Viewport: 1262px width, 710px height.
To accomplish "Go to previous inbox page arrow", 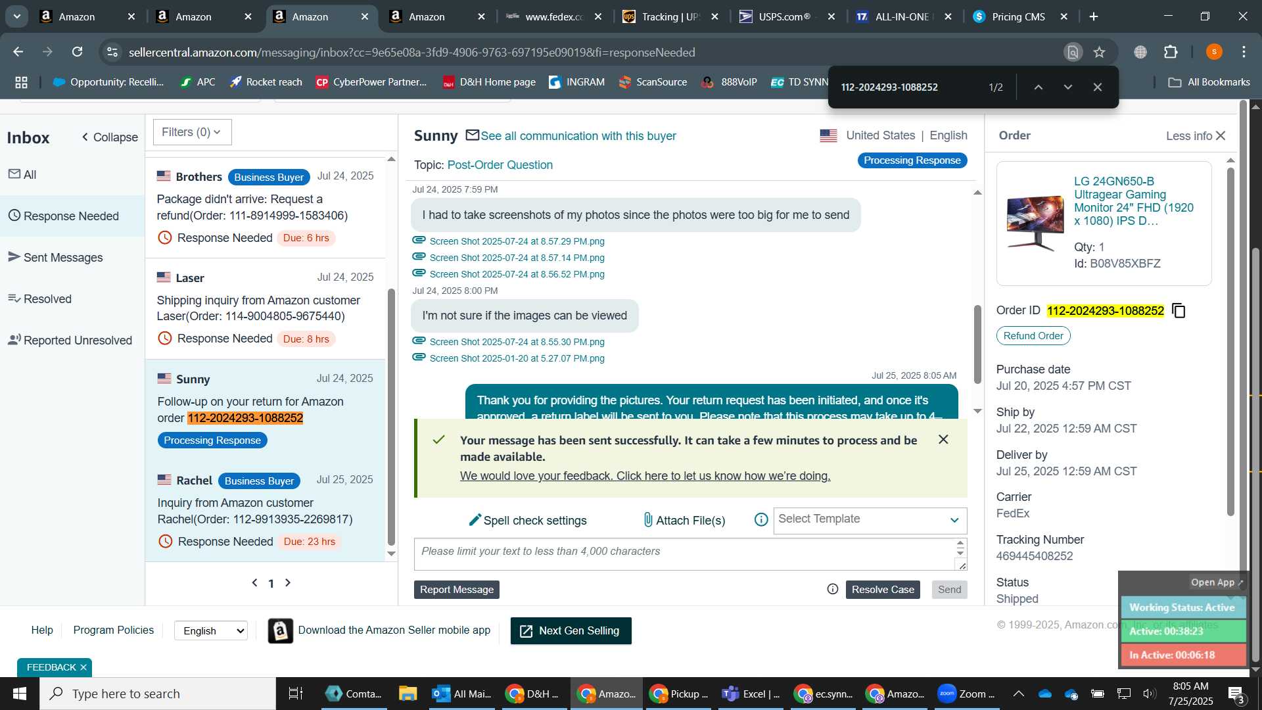I will [x=254, y=582].
